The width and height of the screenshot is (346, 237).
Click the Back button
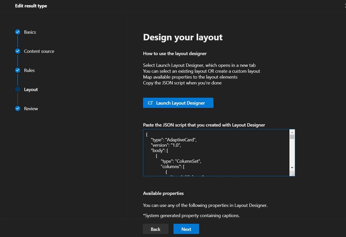pos(155,229)
